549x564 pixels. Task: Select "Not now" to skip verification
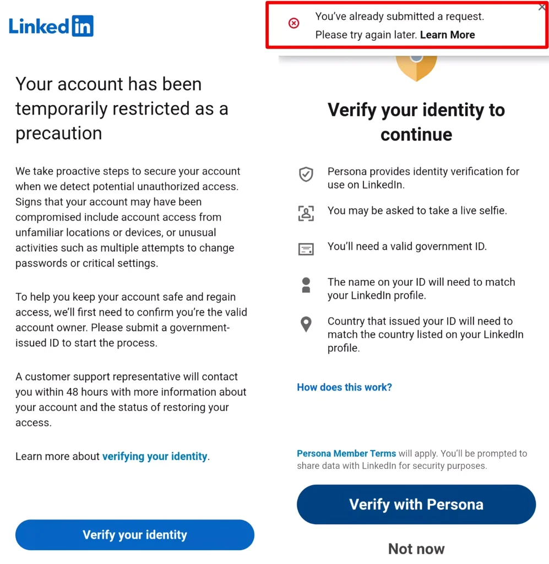[416, 549]
